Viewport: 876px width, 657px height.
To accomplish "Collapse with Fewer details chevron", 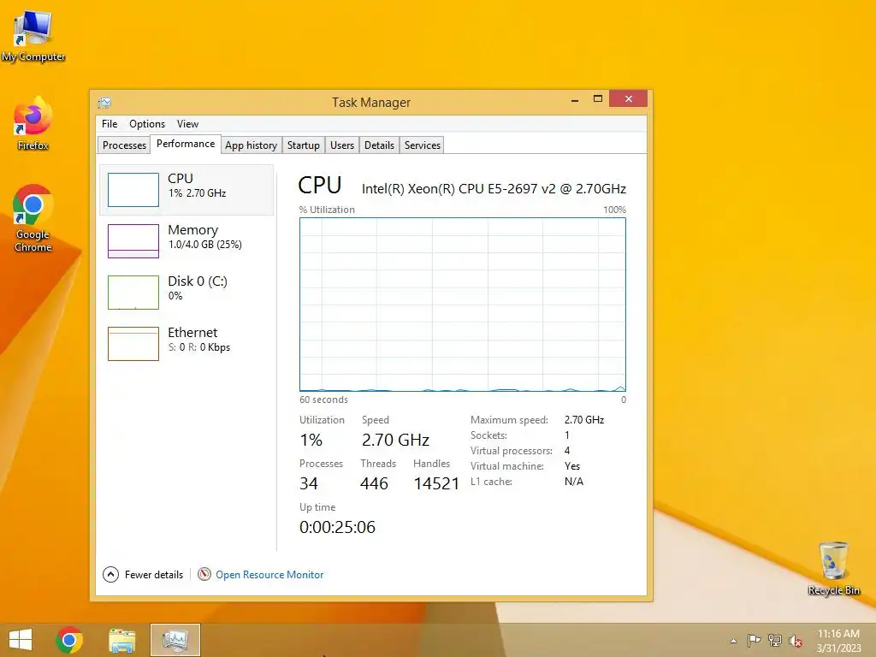I will tap(110, 574).
